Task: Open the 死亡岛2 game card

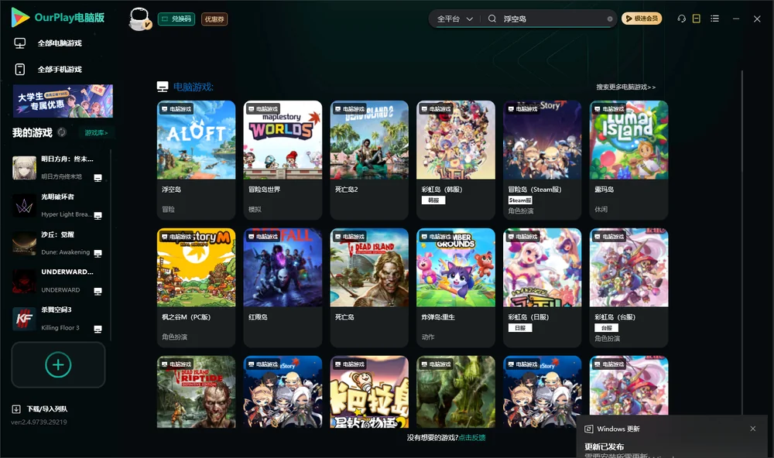Action: pyautogui.click(x=369, y=160)
